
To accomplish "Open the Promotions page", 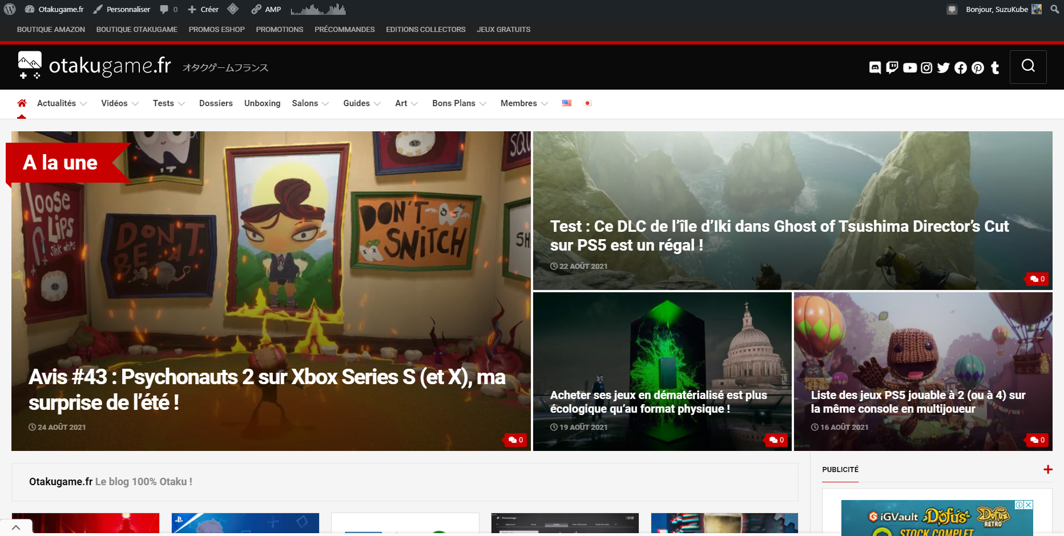I will point(280,30).
